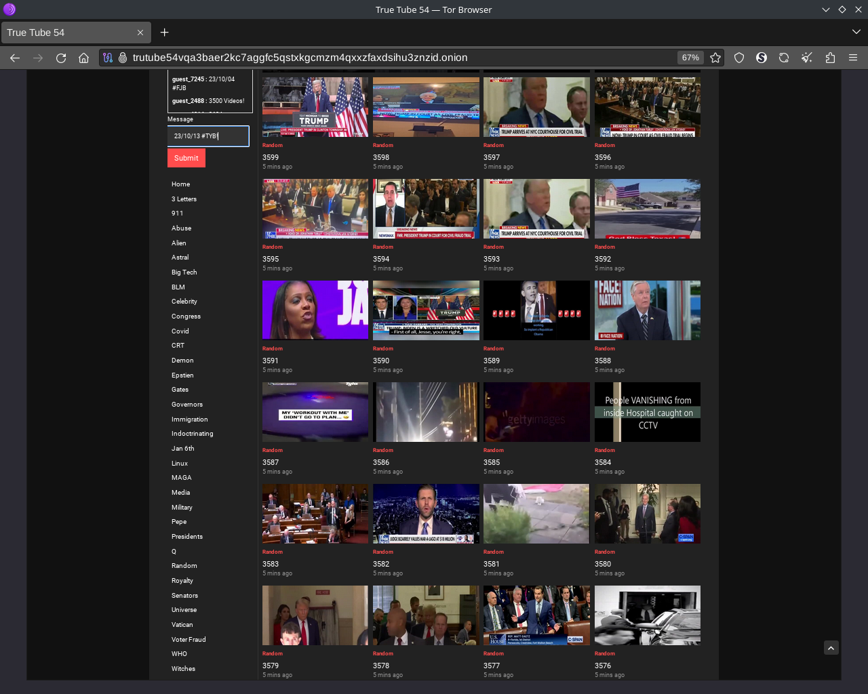Open video thumbnail 3599

pos(315,107)
